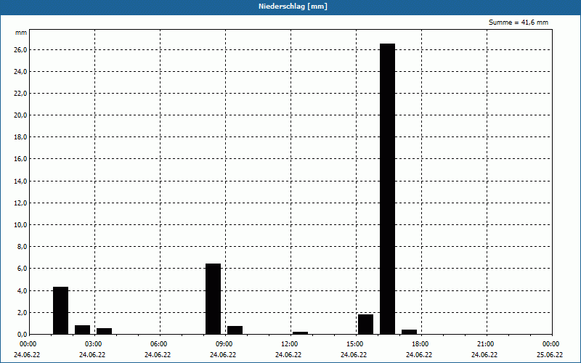This screenshot has width=581, height=363.
Task: Select the 4,3 mm bar after 01:00
Action: 60,311
